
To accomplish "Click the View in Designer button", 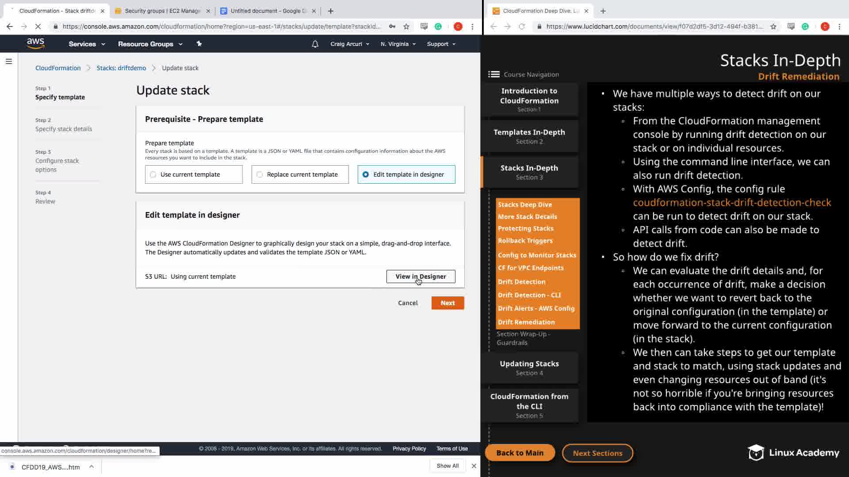I will pos(421,276).
